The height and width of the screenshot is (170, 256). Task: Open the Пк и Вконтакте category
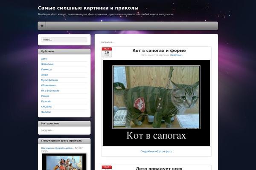(50, 91)
